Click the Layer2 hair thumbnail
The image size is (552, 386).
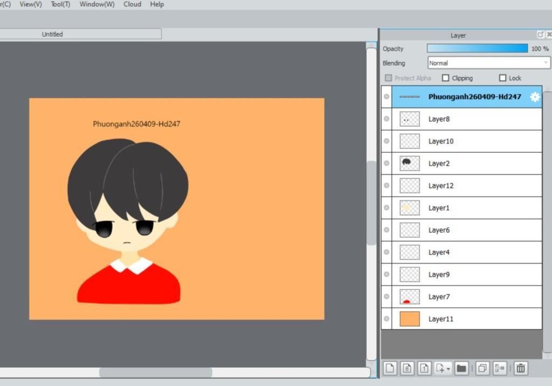(410, 163)
